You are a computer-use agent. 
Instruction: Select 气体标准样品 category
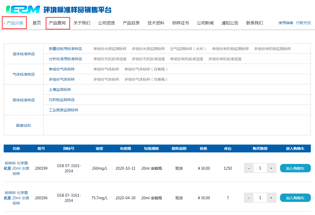(x=24, y=74)
